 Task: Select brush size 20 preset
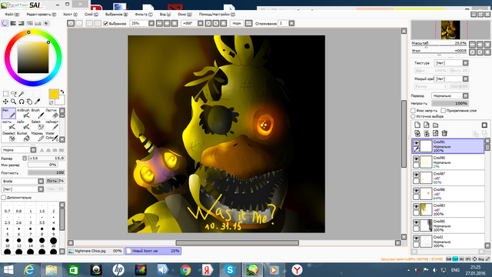pos(53,242)
